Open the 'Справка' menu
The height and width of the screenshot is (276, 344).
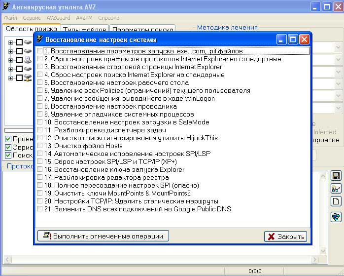click(109, 18)
